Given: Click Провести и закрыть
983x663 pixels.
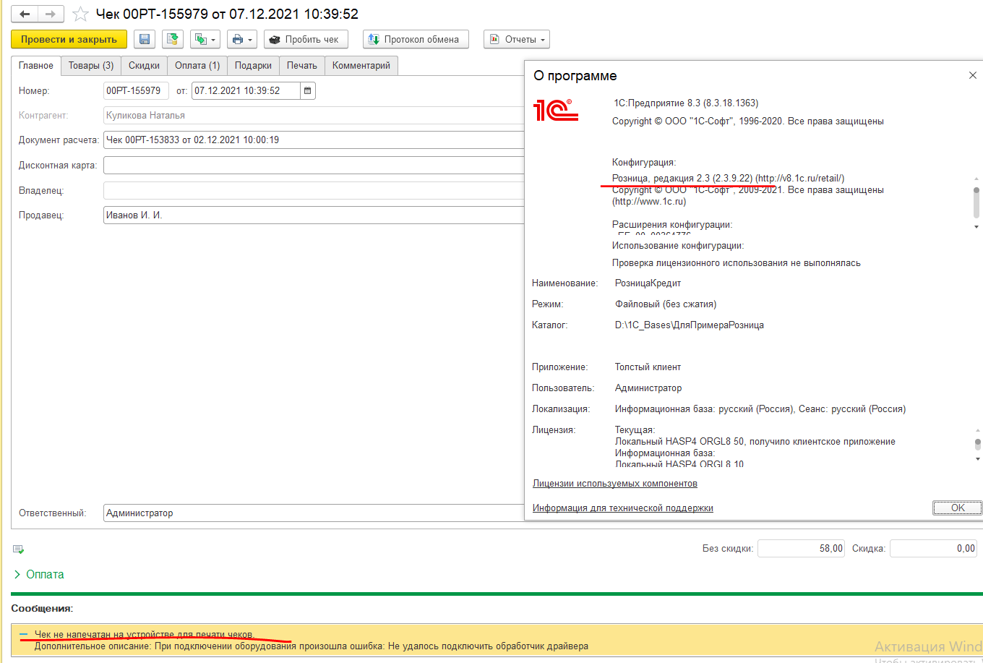Looking at the screenshot, I should click(x=69, y=39).
